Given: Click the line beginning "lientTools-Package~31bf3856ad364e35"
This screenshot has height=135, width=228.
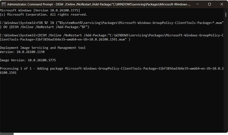Looking at the screenshot, I should coord(63,39).
